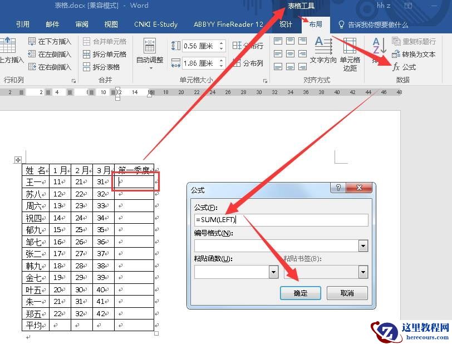Increase row height 0.56 厘米 spinner
The width and height of the screenshot is (452, 344).
tap(222, 43)
